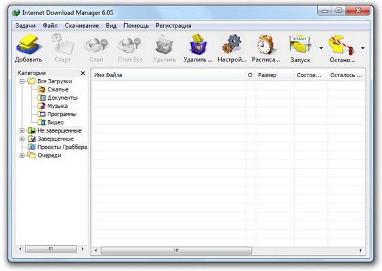Collapse the Все Загрузки tree node

[22, 81]
